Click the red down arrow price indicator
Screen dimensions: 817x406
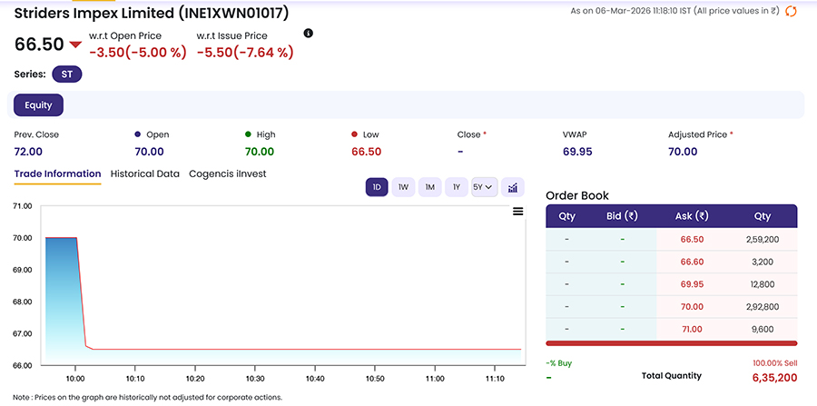click(75, 45)
